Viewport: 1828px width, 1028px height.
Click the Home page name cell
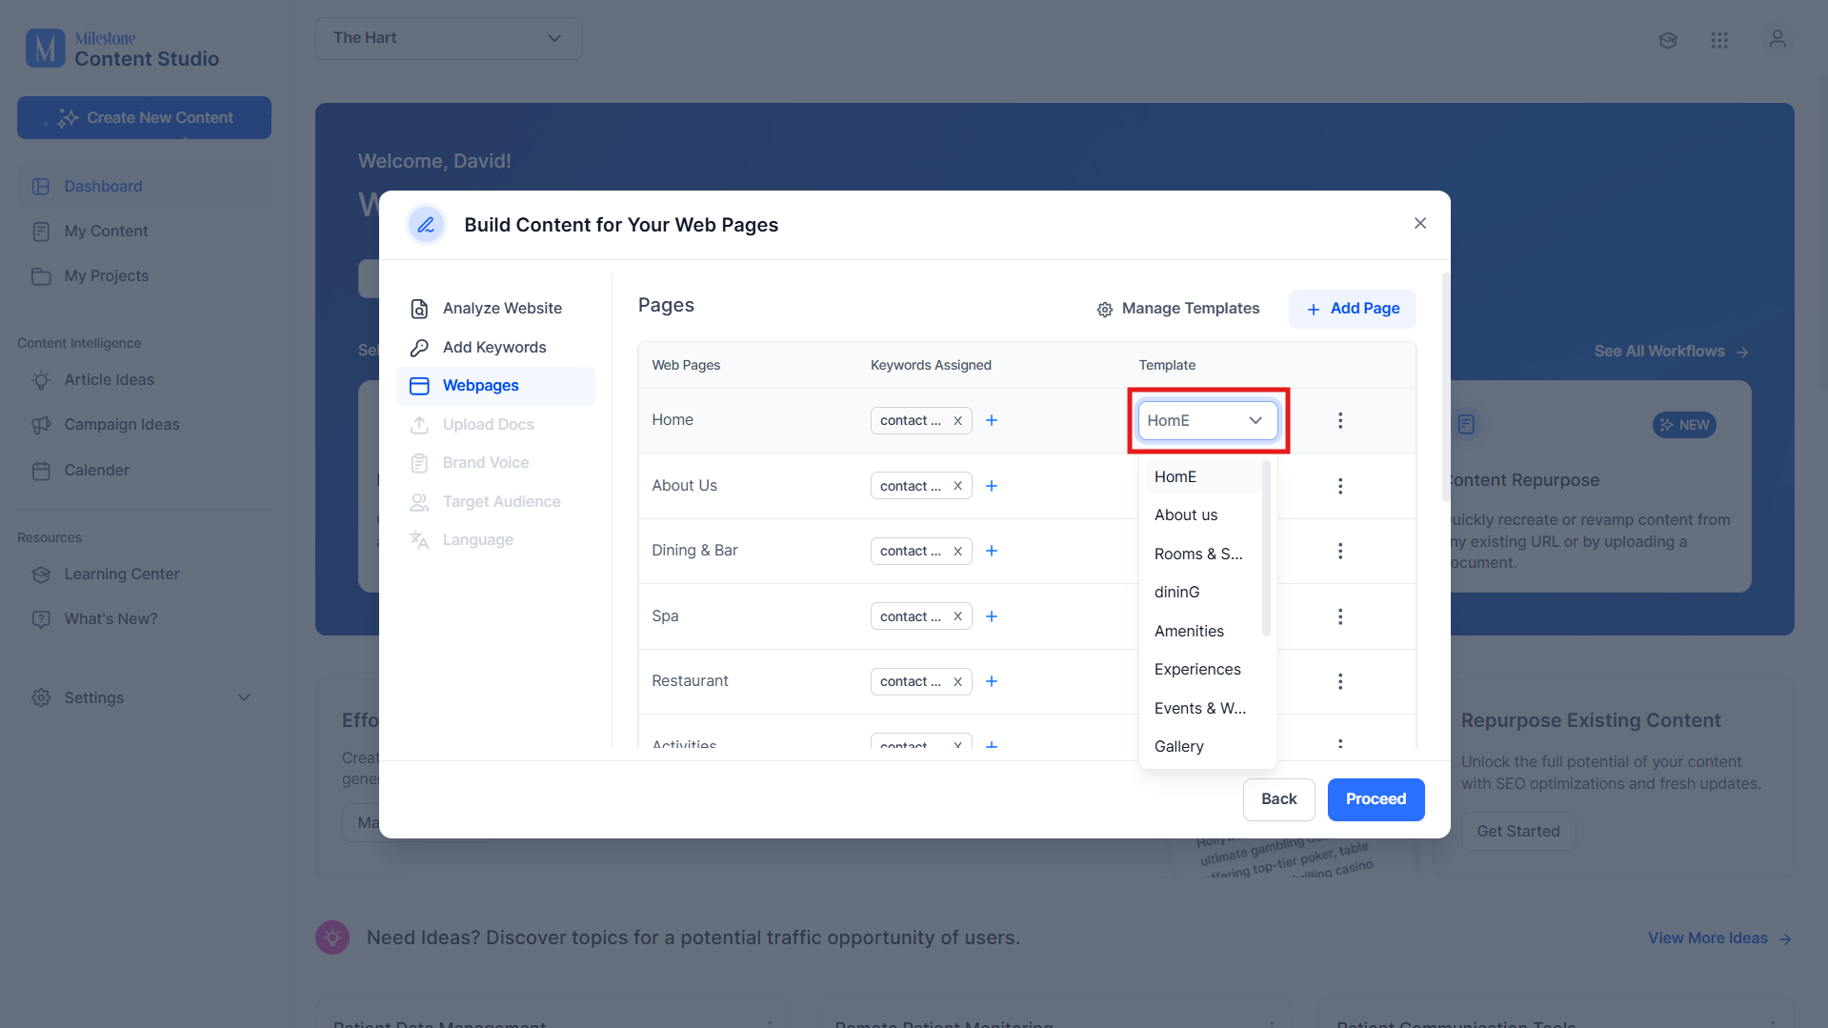(673, 420)
